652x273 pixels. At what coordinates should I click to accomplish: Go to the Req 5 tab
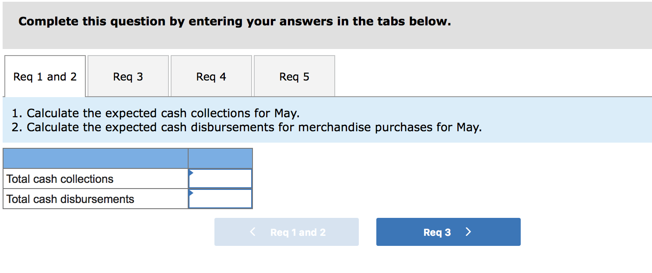[x=294, y=77]
